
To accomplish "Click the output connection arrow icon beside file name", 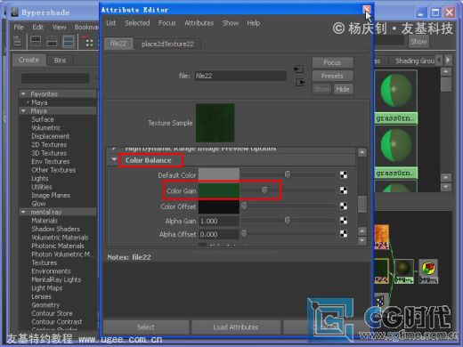I will point(300,82).
